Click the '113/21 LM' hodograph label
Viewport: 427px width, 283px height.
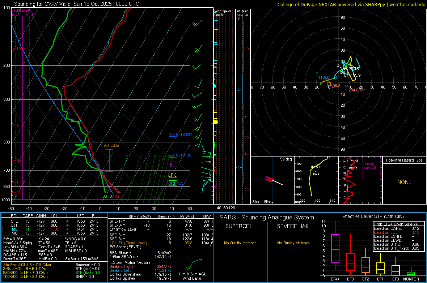327,78
